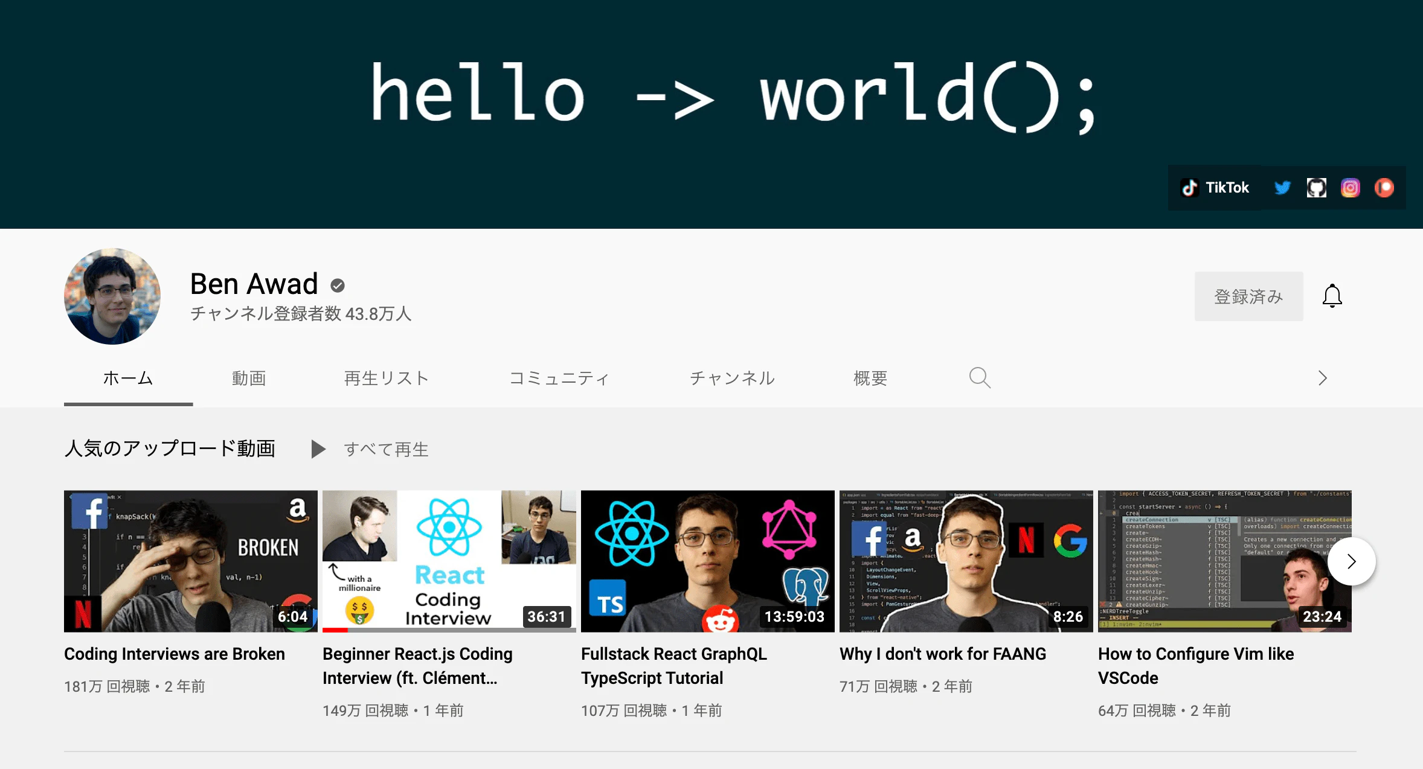Open the React Coding Interview thumbnail
Image resolution: width=1423 pixels, height=769 pixels.
click(449, 561)
